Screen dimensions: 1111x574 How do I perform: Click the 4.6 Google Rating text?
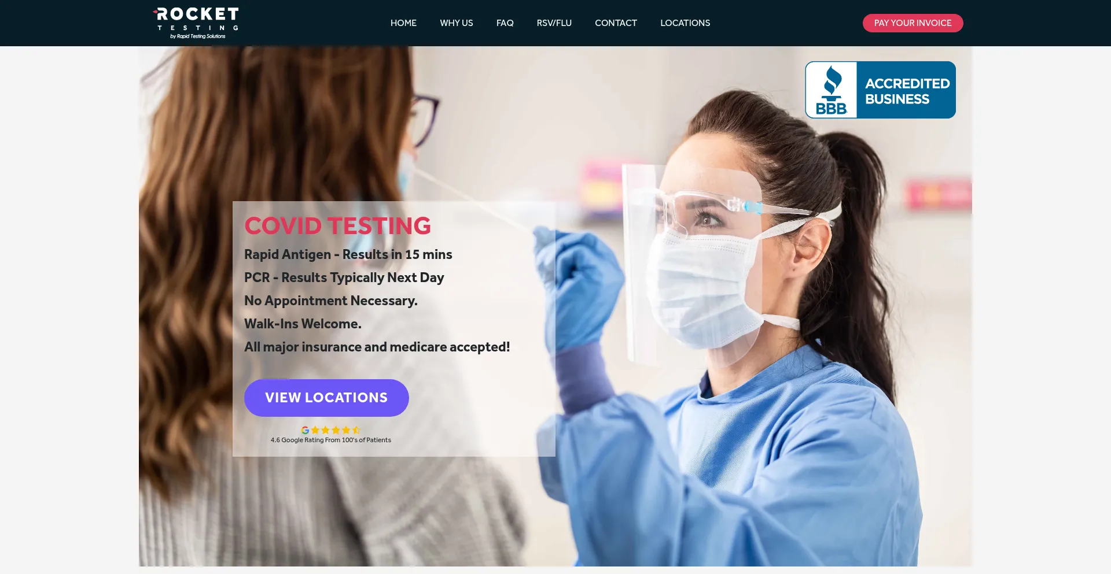click(331, 440)
